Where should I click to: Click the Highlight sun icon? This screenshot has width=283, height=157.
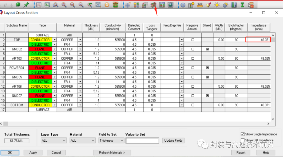(217, 5)
